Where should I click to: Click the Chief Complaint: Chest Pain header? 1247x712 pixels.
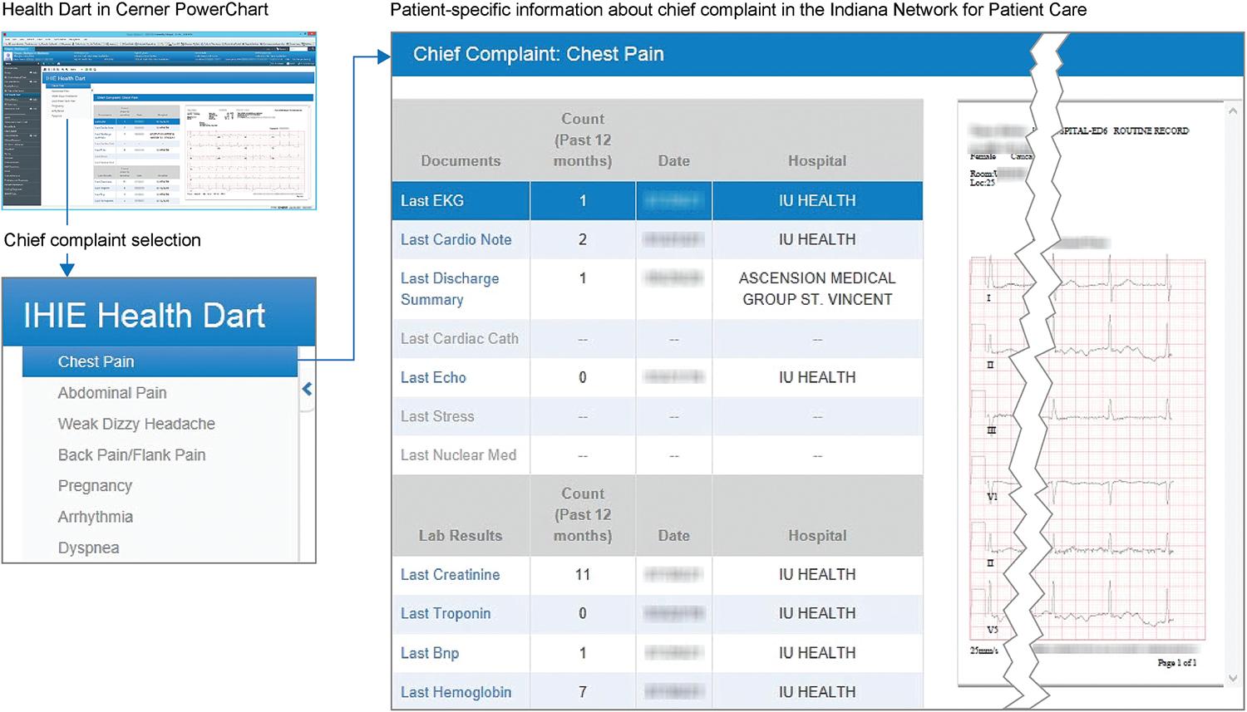(x=539, y=54)
